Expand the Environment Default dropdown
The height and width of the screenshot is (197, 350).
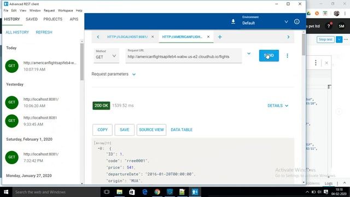pyautogui.click(x=266, y=21)
